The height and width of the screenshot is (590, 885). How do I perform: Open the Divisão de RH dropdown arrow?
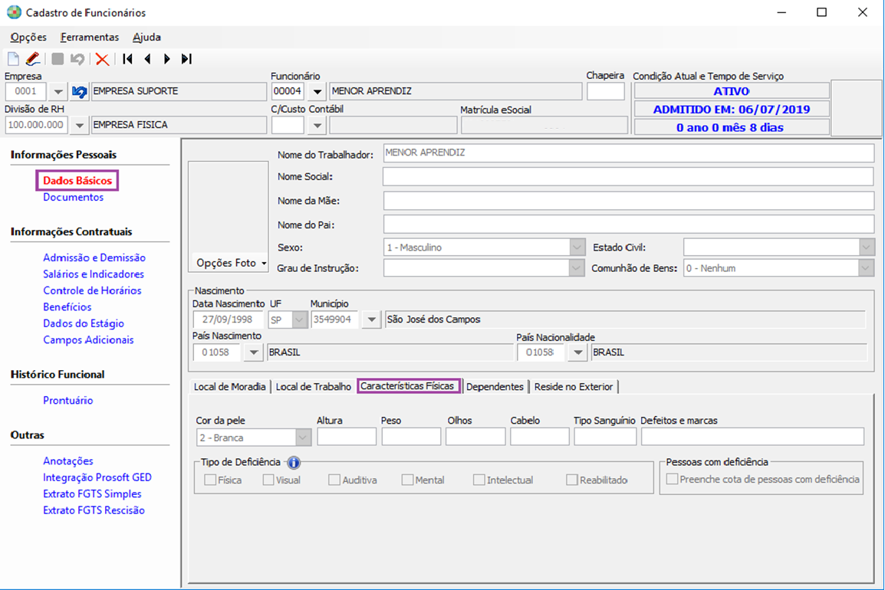(x=80, y=125)
